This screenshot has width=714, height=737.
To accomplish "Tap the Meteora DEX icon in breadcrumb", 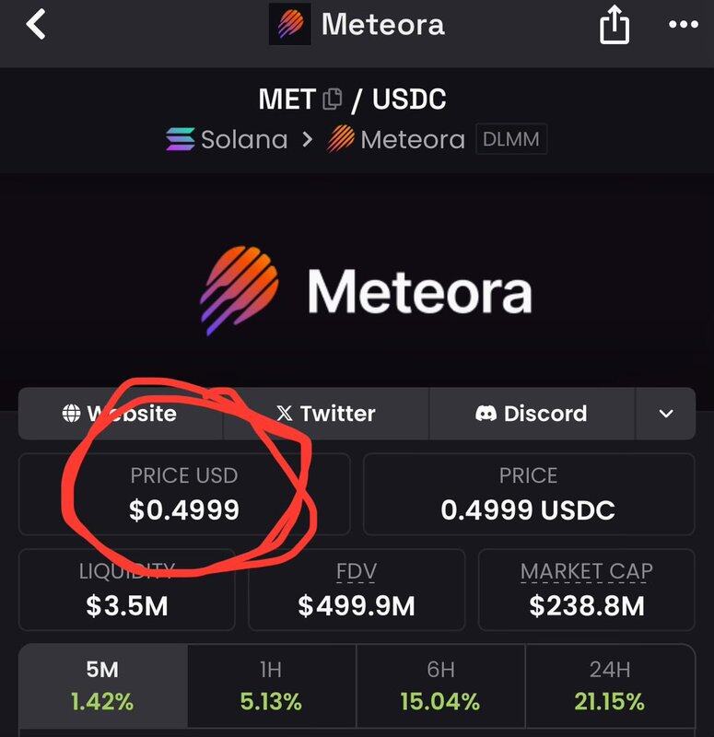I will (x=341, y=140).
